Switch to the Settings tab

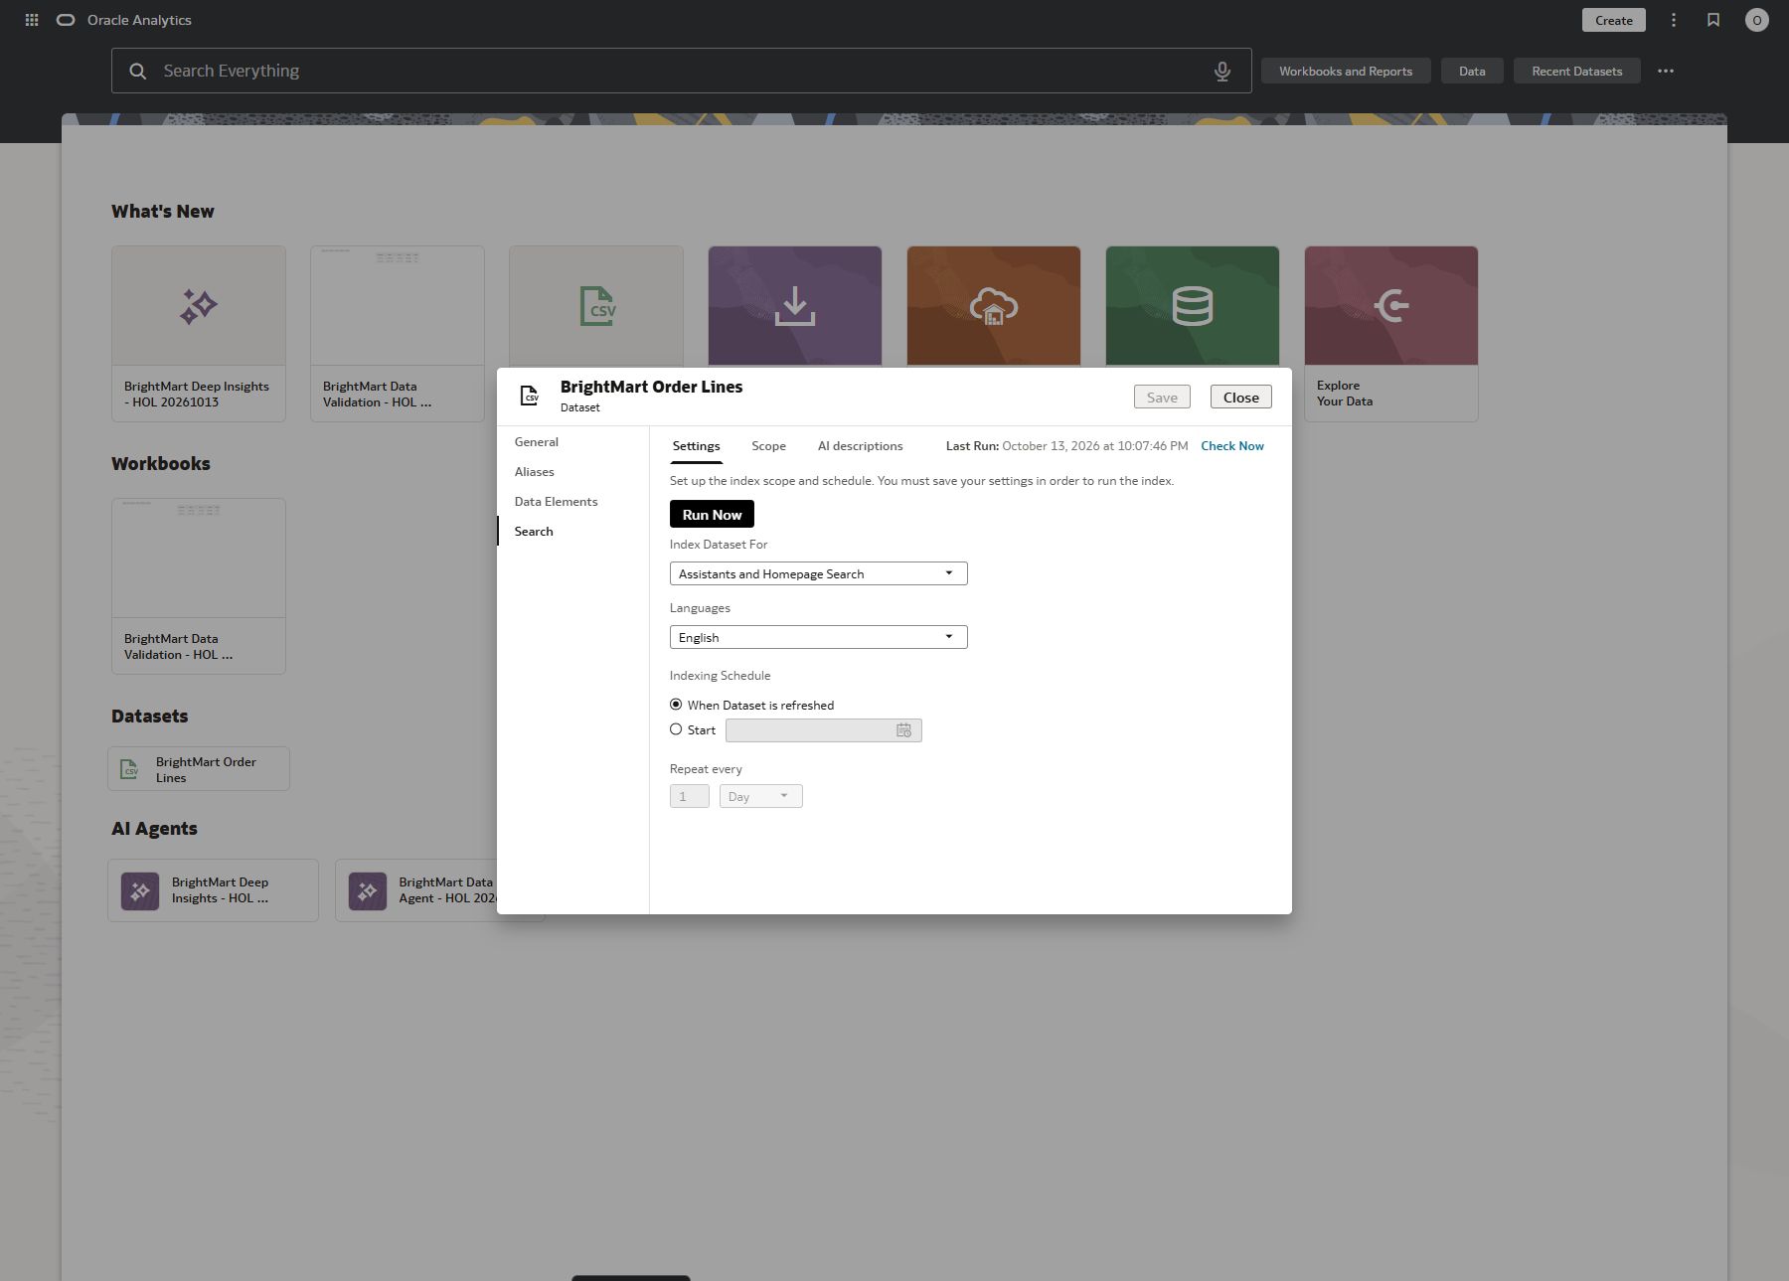(x=696, y=446)
